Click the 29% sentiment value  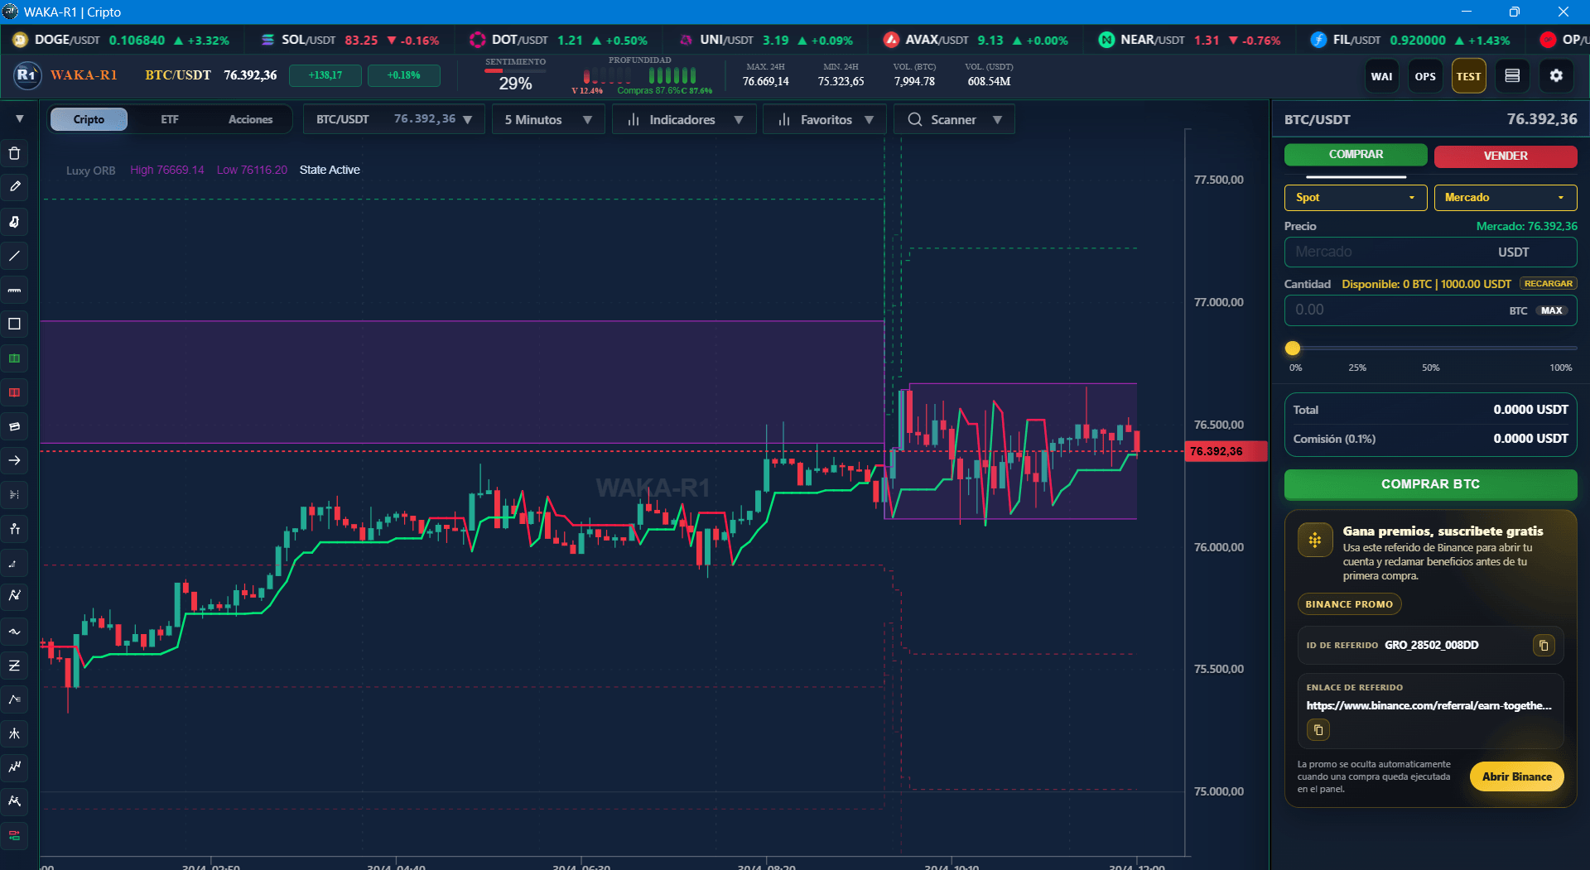515,84
